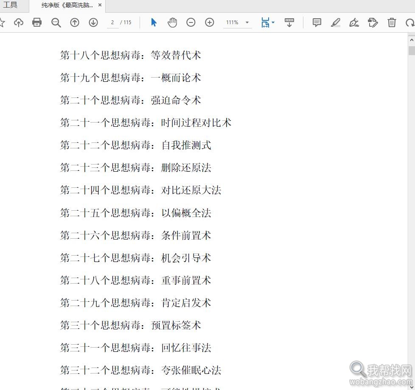
Task: Enable scrolling mode with the keyboard-arrow icon
Action: pyautogui.click(x=289, y=22)
